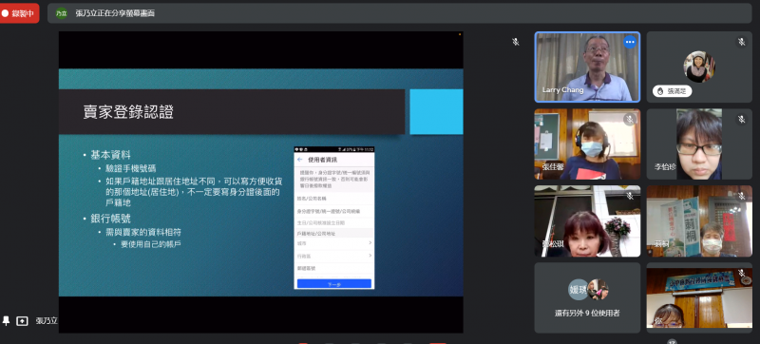This screenshot has height=344, width=760.
Task: Click the muted mic icon on 張佳馨's tile
Action: tap(630, 119)
